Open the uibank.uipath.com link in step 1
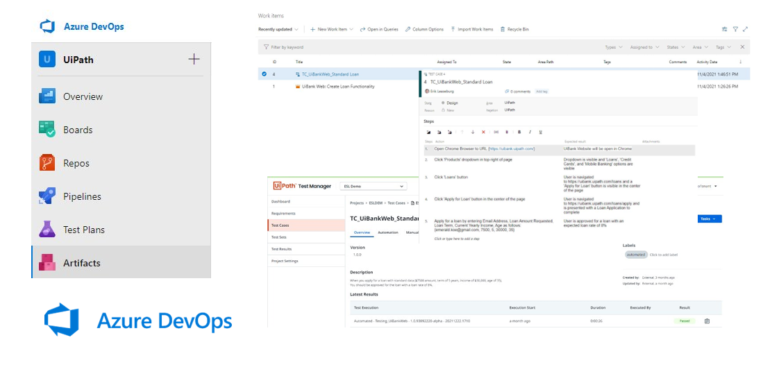Screen dimensions: 763x367 [512, 148]
